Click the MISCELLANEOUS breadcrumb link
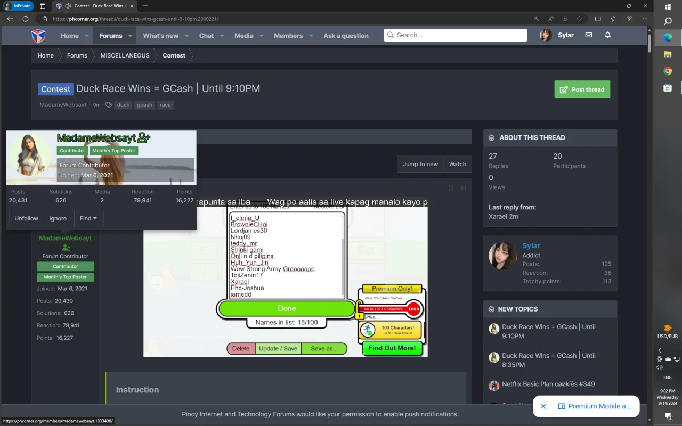Viewport: 682px width, 426px height. coord(125,55)
